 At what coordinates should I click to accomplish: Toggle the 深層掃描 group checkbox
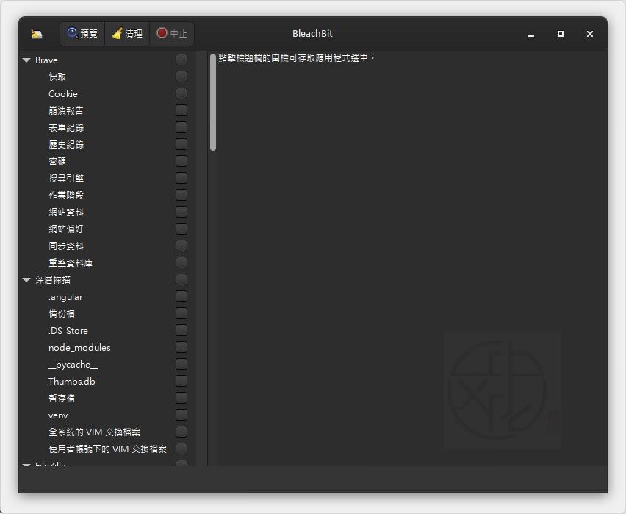181,279
